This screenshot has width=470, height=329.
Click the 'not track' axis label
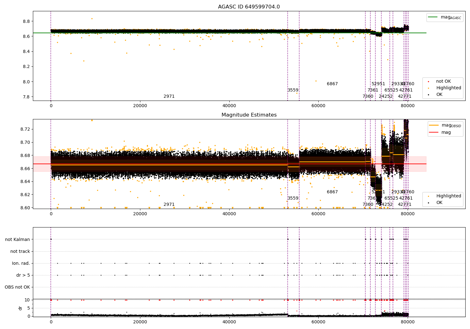[20, 251]
